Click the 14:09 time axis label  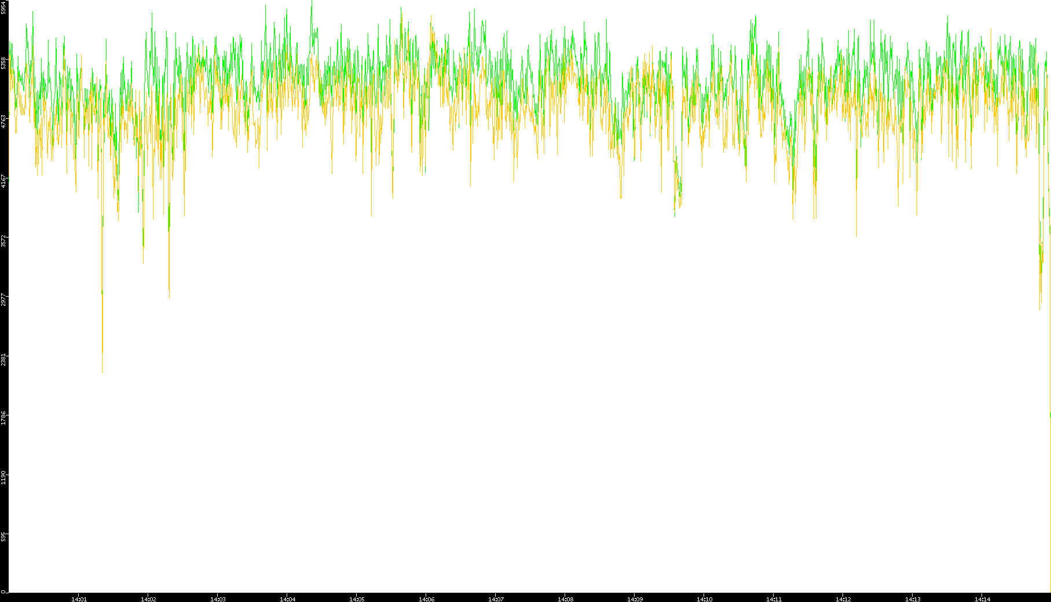pyautogui.click(x=635, y=599)
